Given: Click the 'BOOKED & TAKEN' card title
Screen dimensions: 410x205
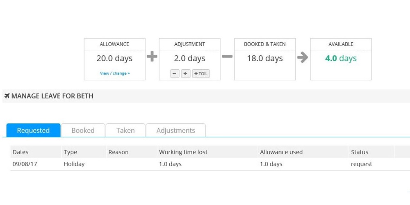Looking at the screenshot, I should pos(265,44).
